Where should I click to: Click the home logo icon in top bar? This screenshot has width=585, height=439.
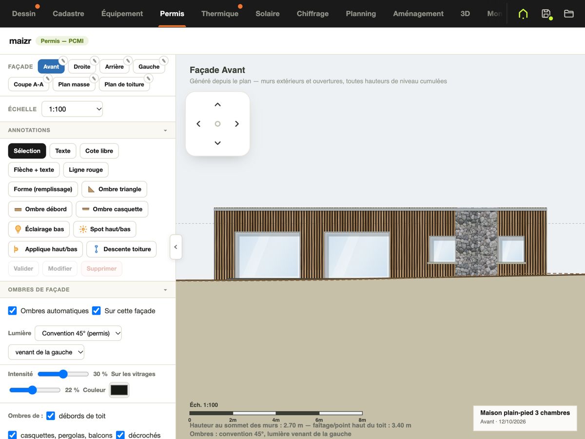[523, 14]
